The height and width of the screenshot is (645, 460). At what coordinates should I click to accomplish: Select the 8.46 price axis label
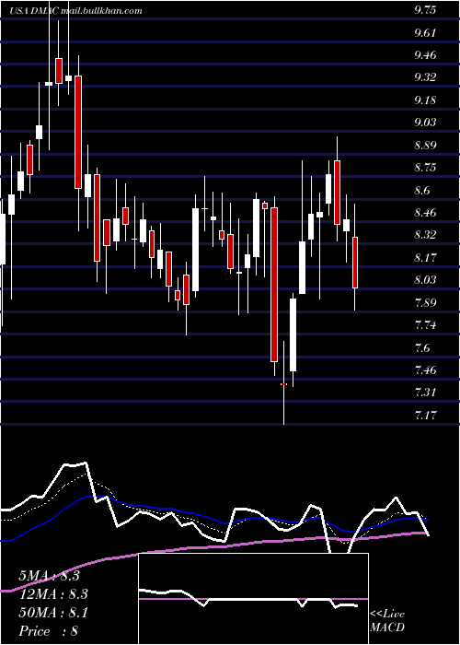tap(425, 213)
